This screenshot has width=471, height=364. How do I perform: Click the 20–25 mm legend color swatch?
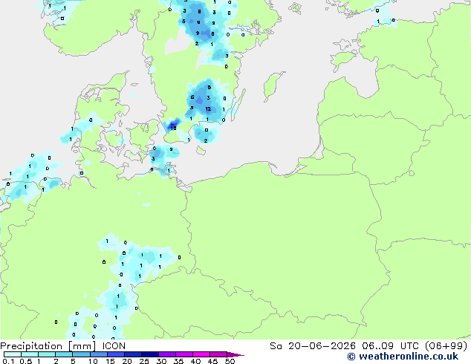pos(132,354)
